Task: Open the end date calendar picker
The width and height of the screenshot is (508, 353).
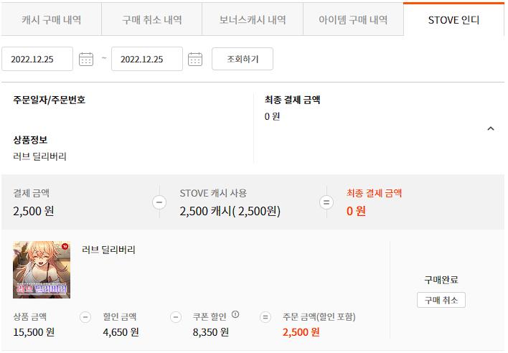Action: click(195, 59)
